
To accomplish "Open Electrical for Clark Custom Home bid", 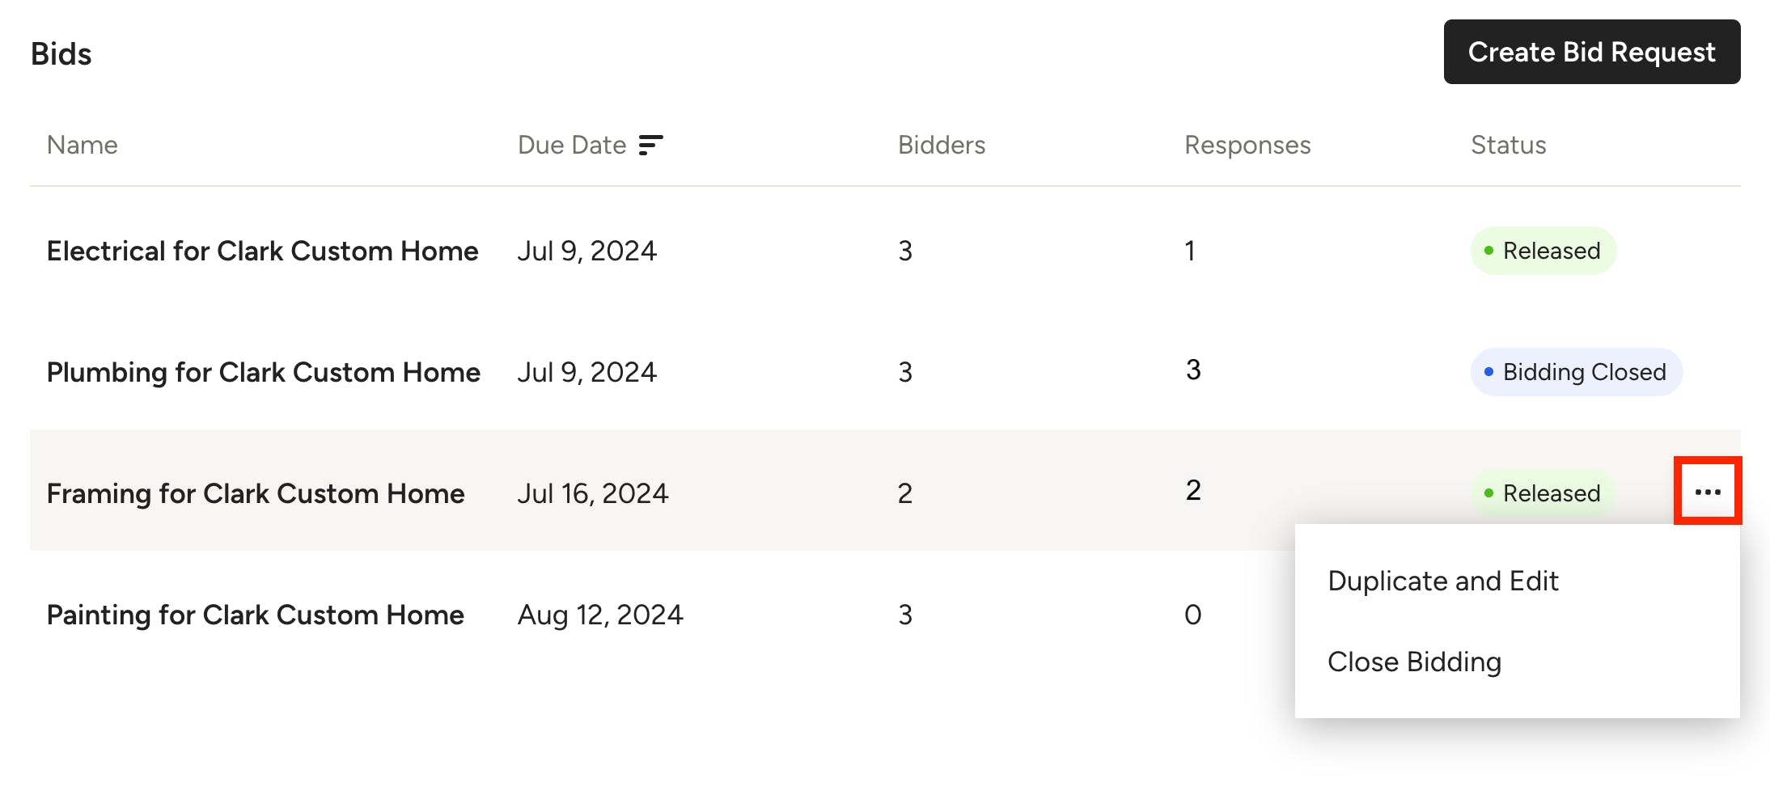I will click(x=262, y=251).
